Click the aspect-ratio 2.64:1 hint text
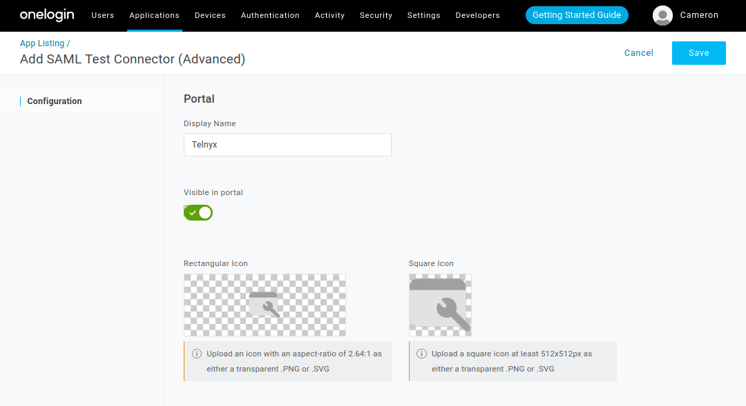The image size is (746, 406). coord(294,361)
